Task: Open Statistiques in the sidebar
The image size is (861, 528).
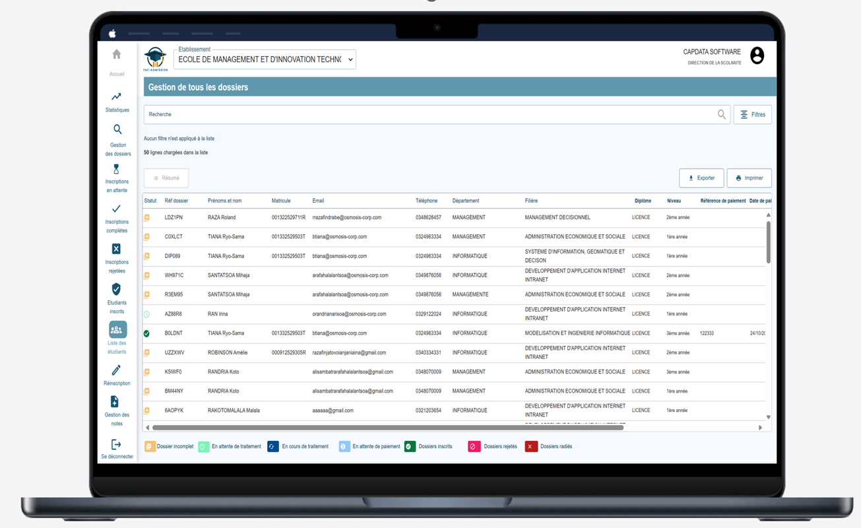Action: 117,97
